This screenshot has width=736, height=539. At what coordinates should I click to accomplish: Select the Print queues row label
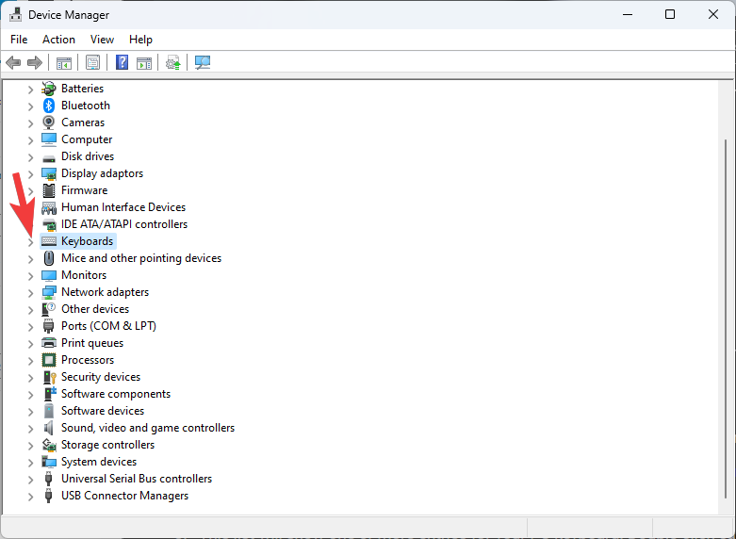point(92,343)
